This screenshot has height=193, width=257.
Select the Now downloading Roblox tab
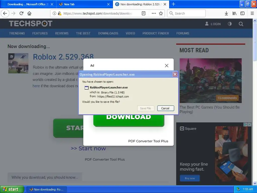[141, 4]
